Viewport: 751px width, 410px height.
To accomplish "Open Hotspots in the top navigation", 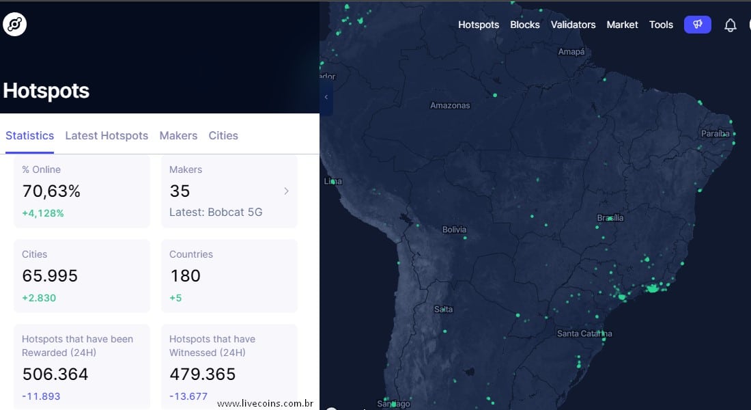I will tap(479, 25).
